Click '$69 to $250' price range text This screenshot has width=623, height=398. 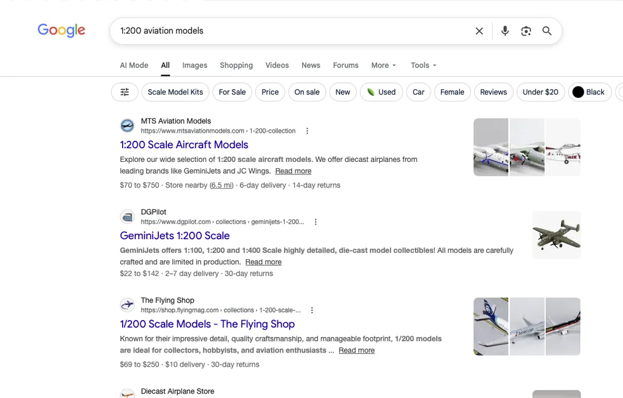[x=140, y=364]
